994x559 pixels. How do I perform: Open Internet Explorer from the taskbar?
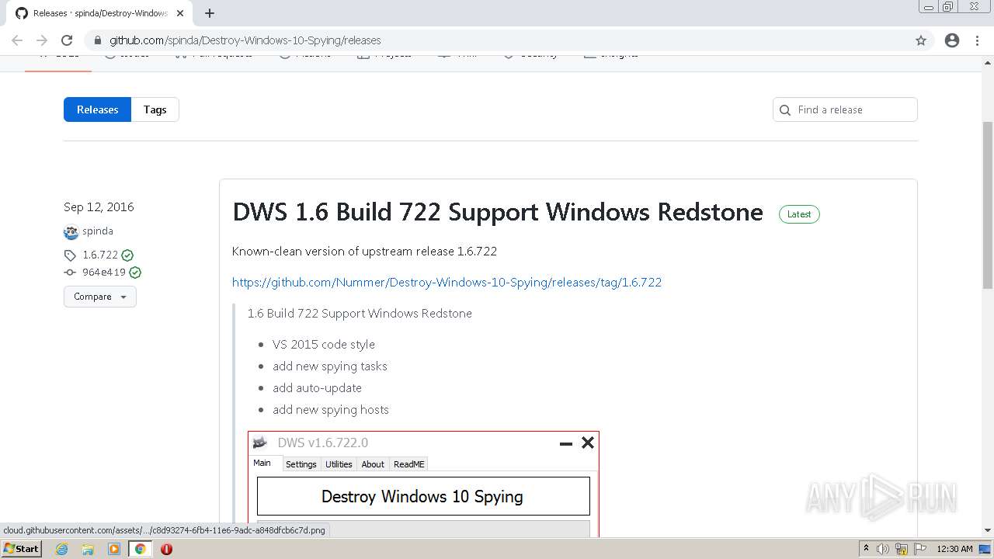[61, 549]
